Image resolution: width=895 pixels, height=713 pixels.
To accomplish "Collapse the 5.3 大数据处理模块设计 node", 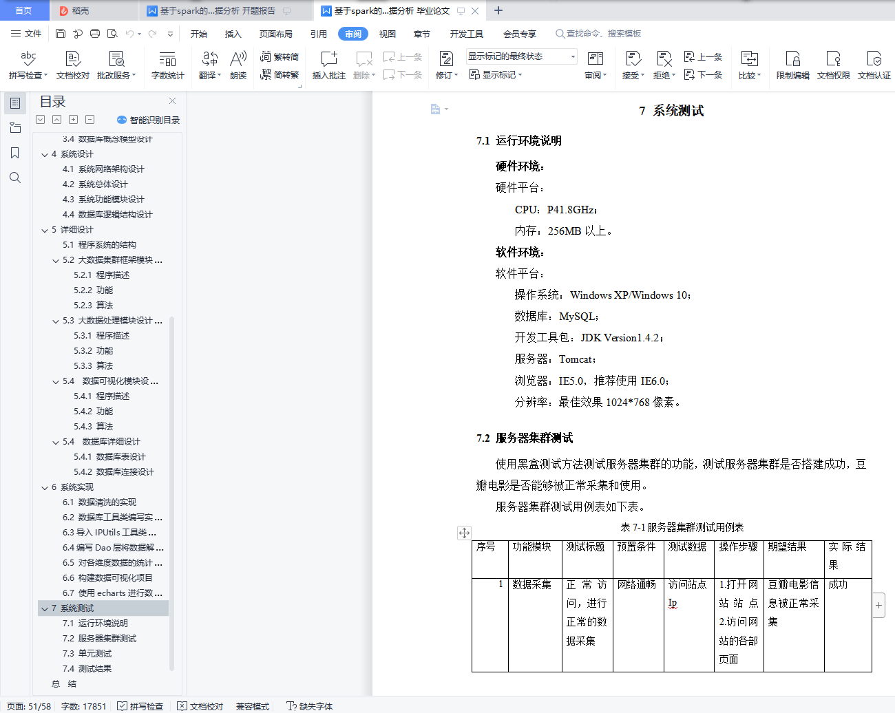I will pyautogui.click(x=56, y=321).
